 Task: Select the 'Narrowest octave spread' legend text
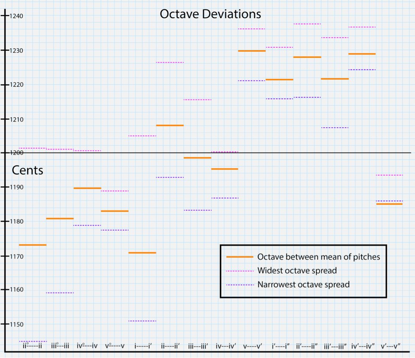click(x=303, y=285)
